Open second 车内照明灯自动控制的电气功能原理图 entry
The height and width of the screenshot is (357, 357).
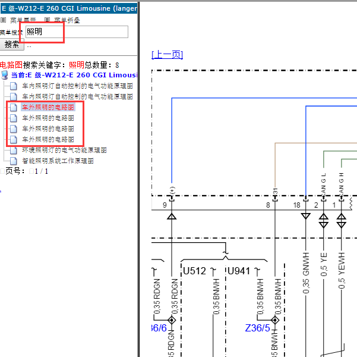[x=77, y=97]
